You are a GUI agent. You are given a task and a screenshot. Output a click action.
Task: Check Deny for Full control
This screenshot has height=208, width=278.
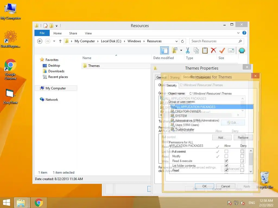[x=242, y=151]
